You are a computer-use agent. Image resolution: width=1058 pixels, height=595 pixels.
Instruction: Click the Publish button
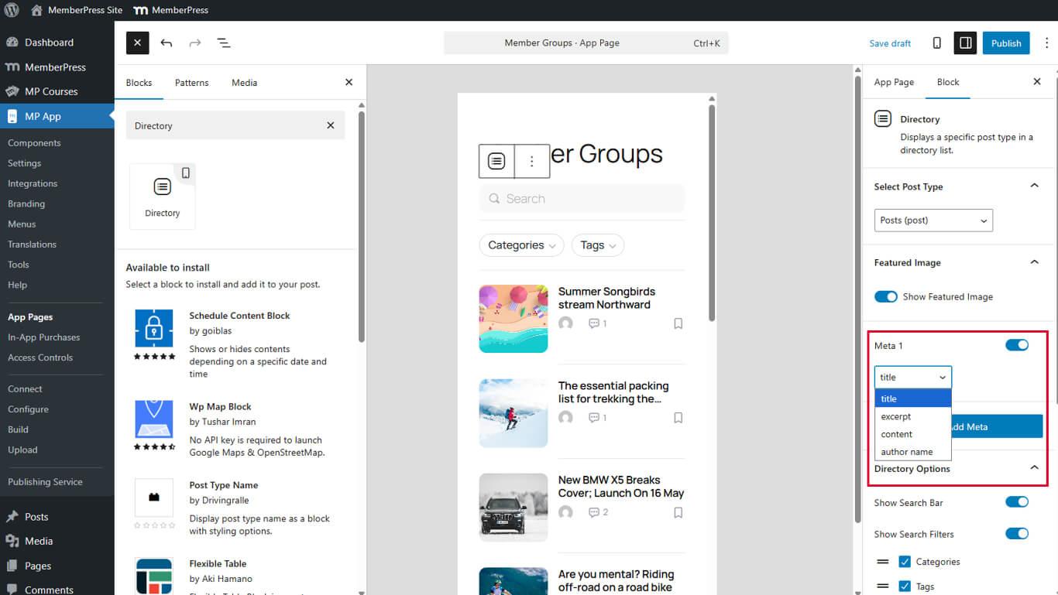tap(1005, 43)
